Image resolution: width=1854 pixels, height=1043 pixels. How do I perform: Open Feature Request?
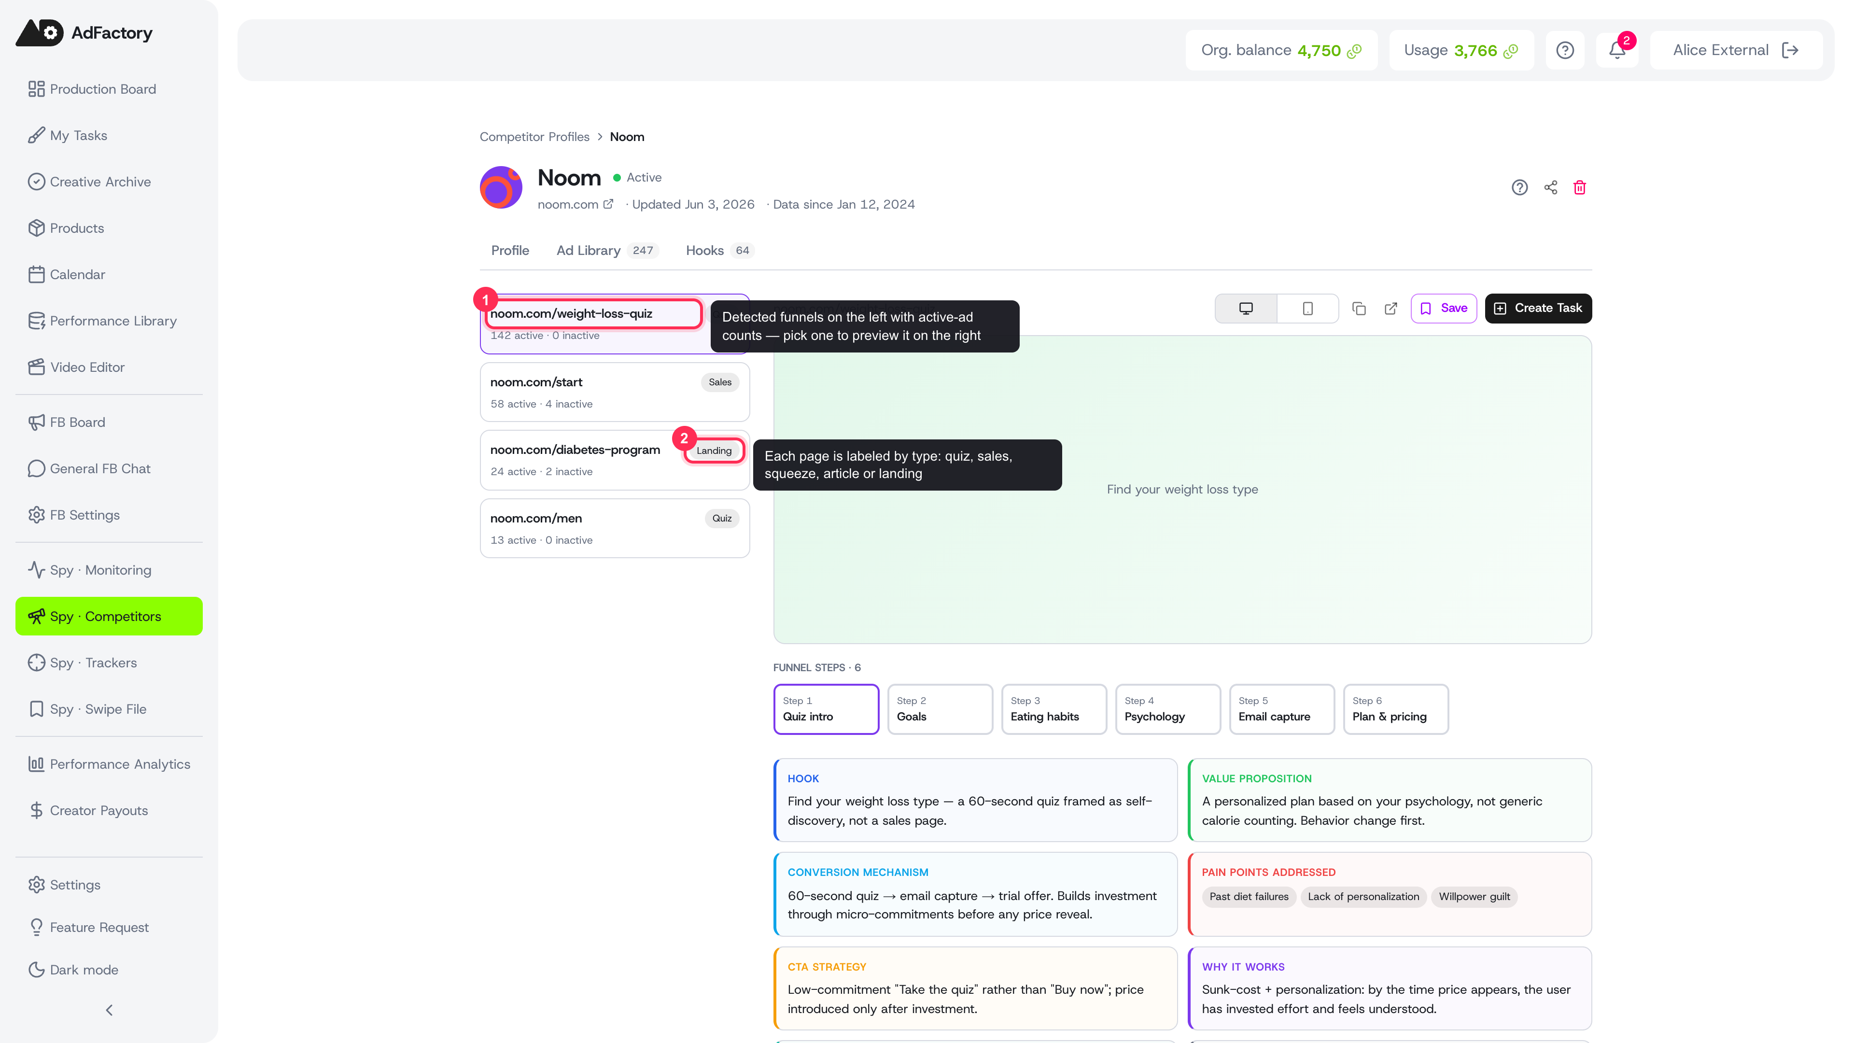point(109,927)
